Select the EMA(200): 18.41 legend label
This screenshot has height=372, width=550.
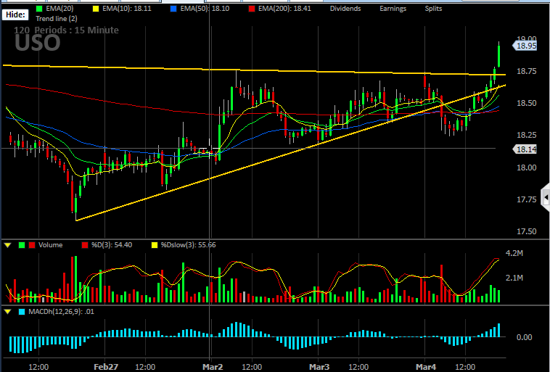pos(284,9)
